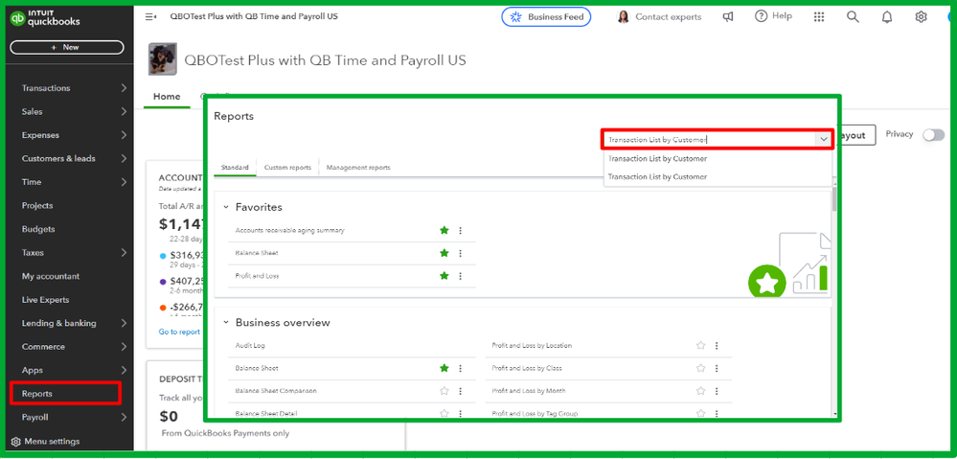Click the company dog logo thumbnail
The height and width of the screenshot is (459, 957).
point(163,59)
